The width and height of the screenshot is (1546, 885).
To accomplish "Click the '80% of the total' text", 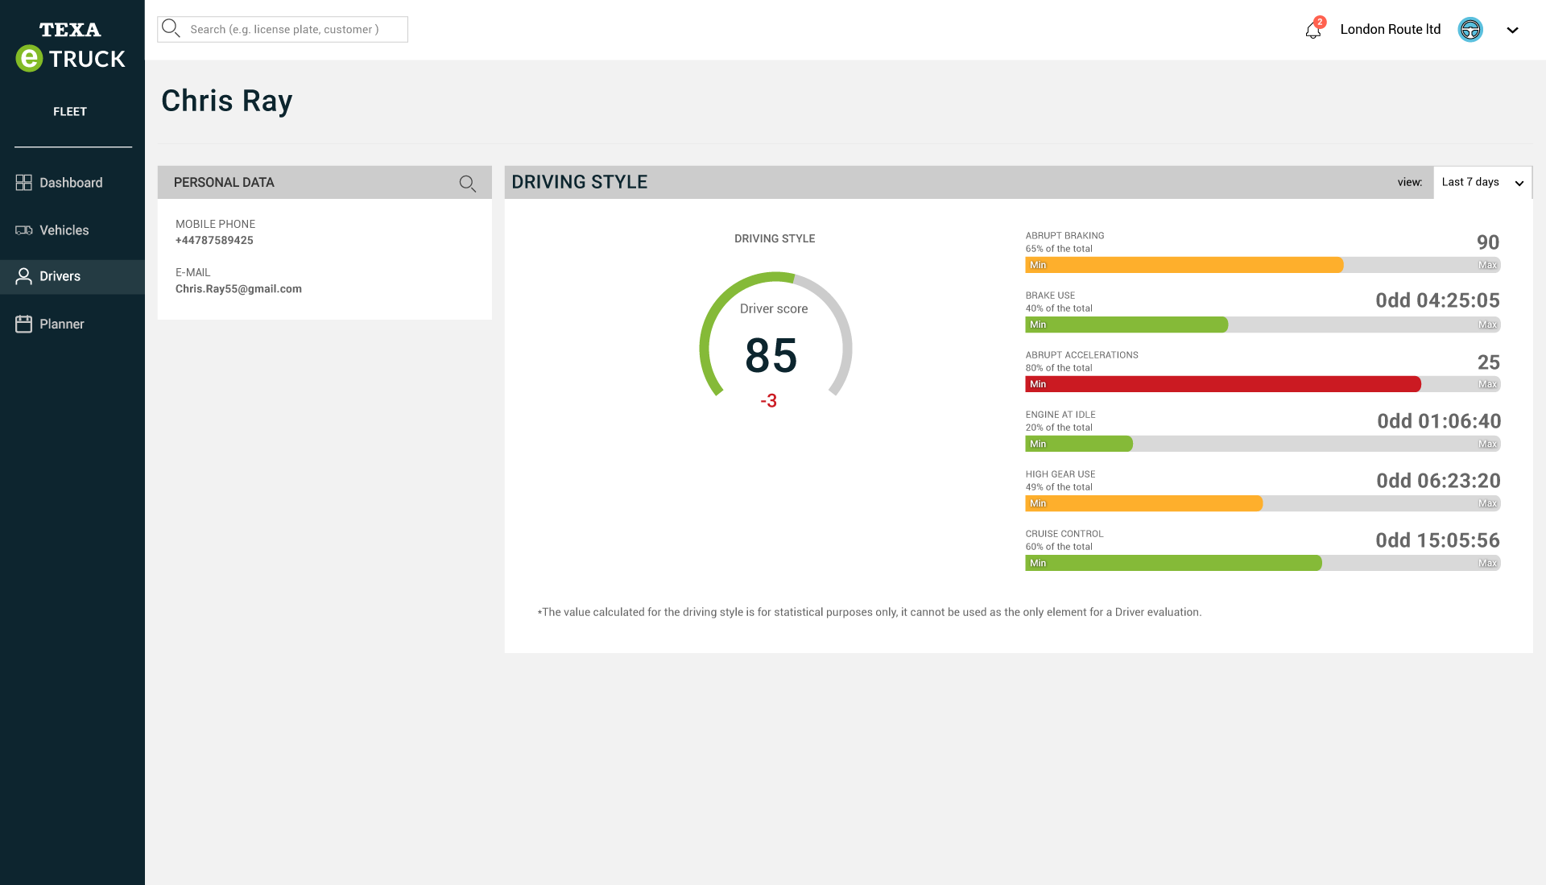I will [1059, 368].
